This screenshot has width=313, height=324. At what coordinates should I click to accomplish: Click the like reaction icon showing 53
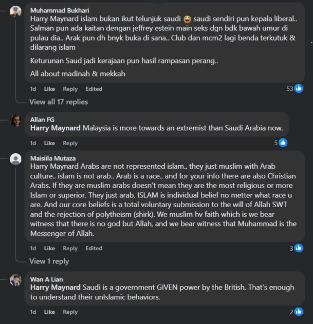coord(299,89)
